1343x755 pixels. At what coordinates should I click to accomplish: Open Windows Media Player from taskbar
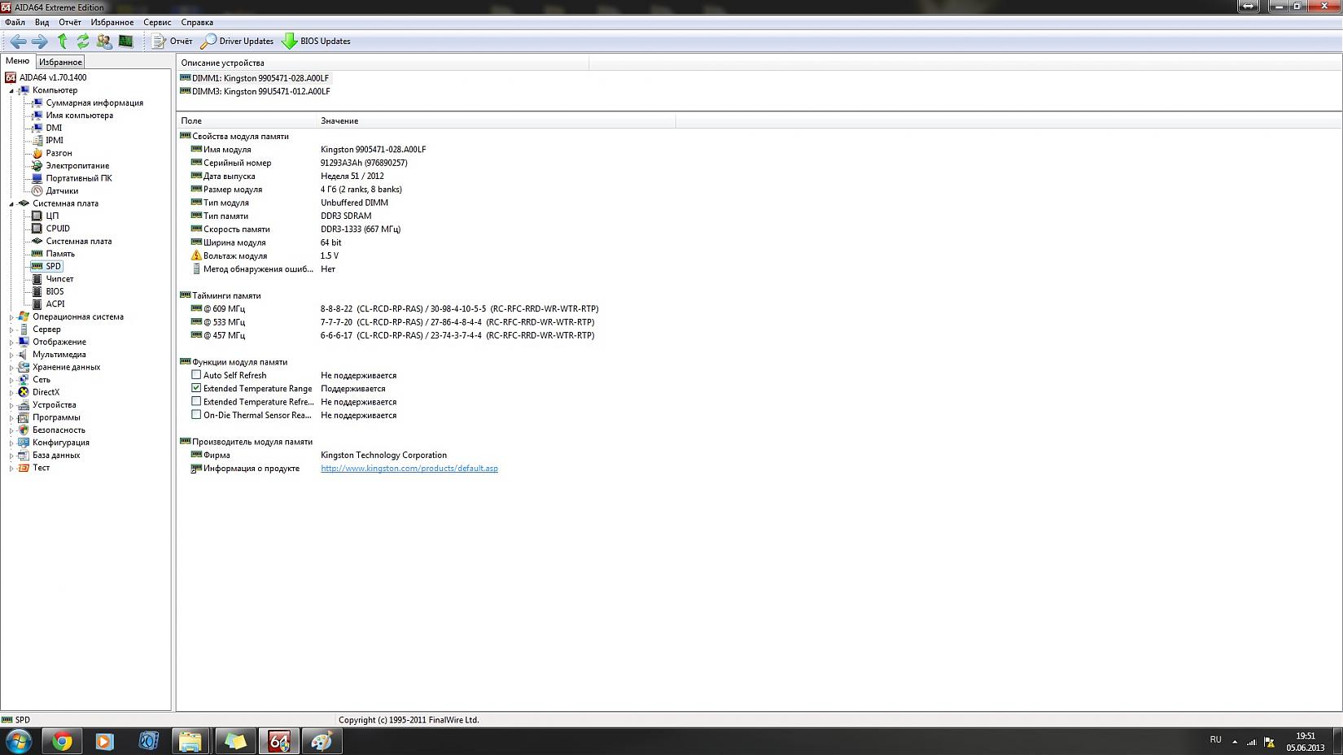[104, 741]
